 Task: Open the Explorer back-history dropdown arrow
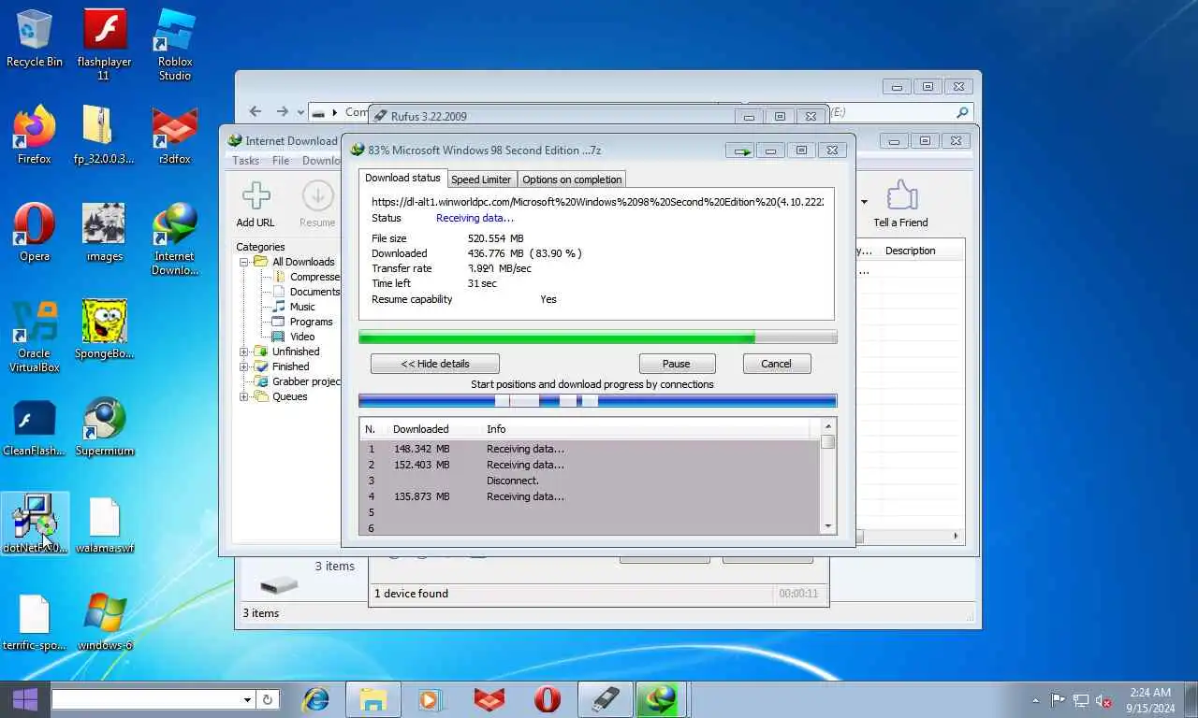pyautogui.click(x=300, y=112)
